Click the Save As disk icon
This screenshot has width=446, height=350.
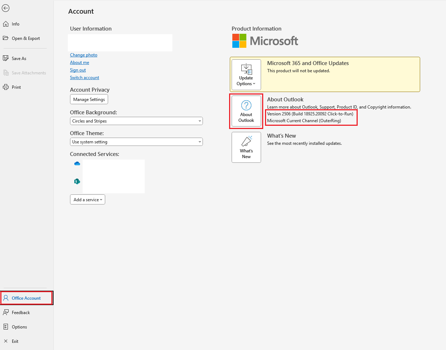click(6, 58)
